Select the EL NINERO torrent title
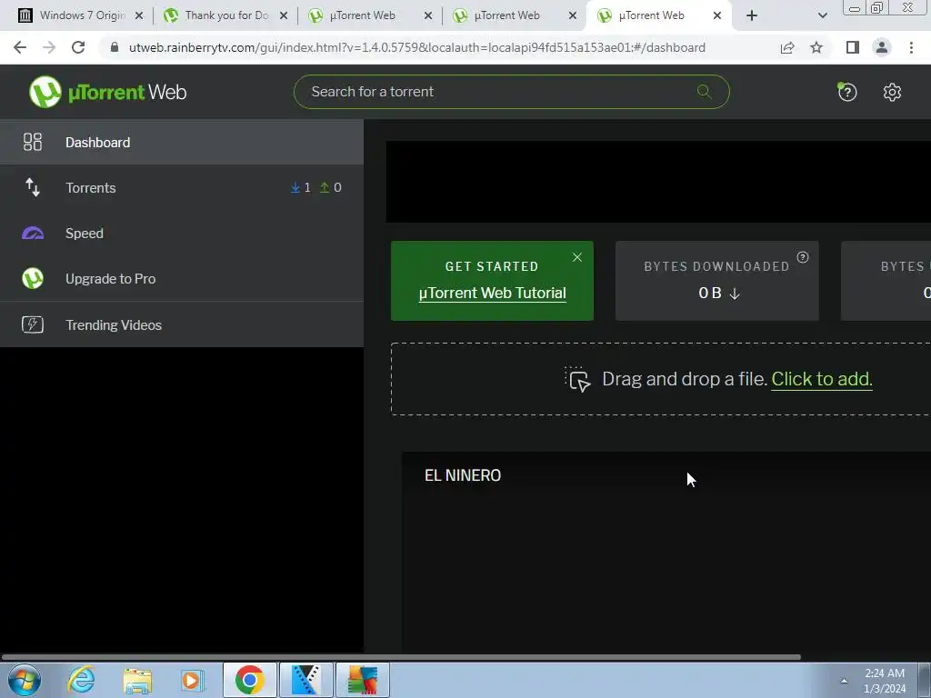 click(463, 475)
